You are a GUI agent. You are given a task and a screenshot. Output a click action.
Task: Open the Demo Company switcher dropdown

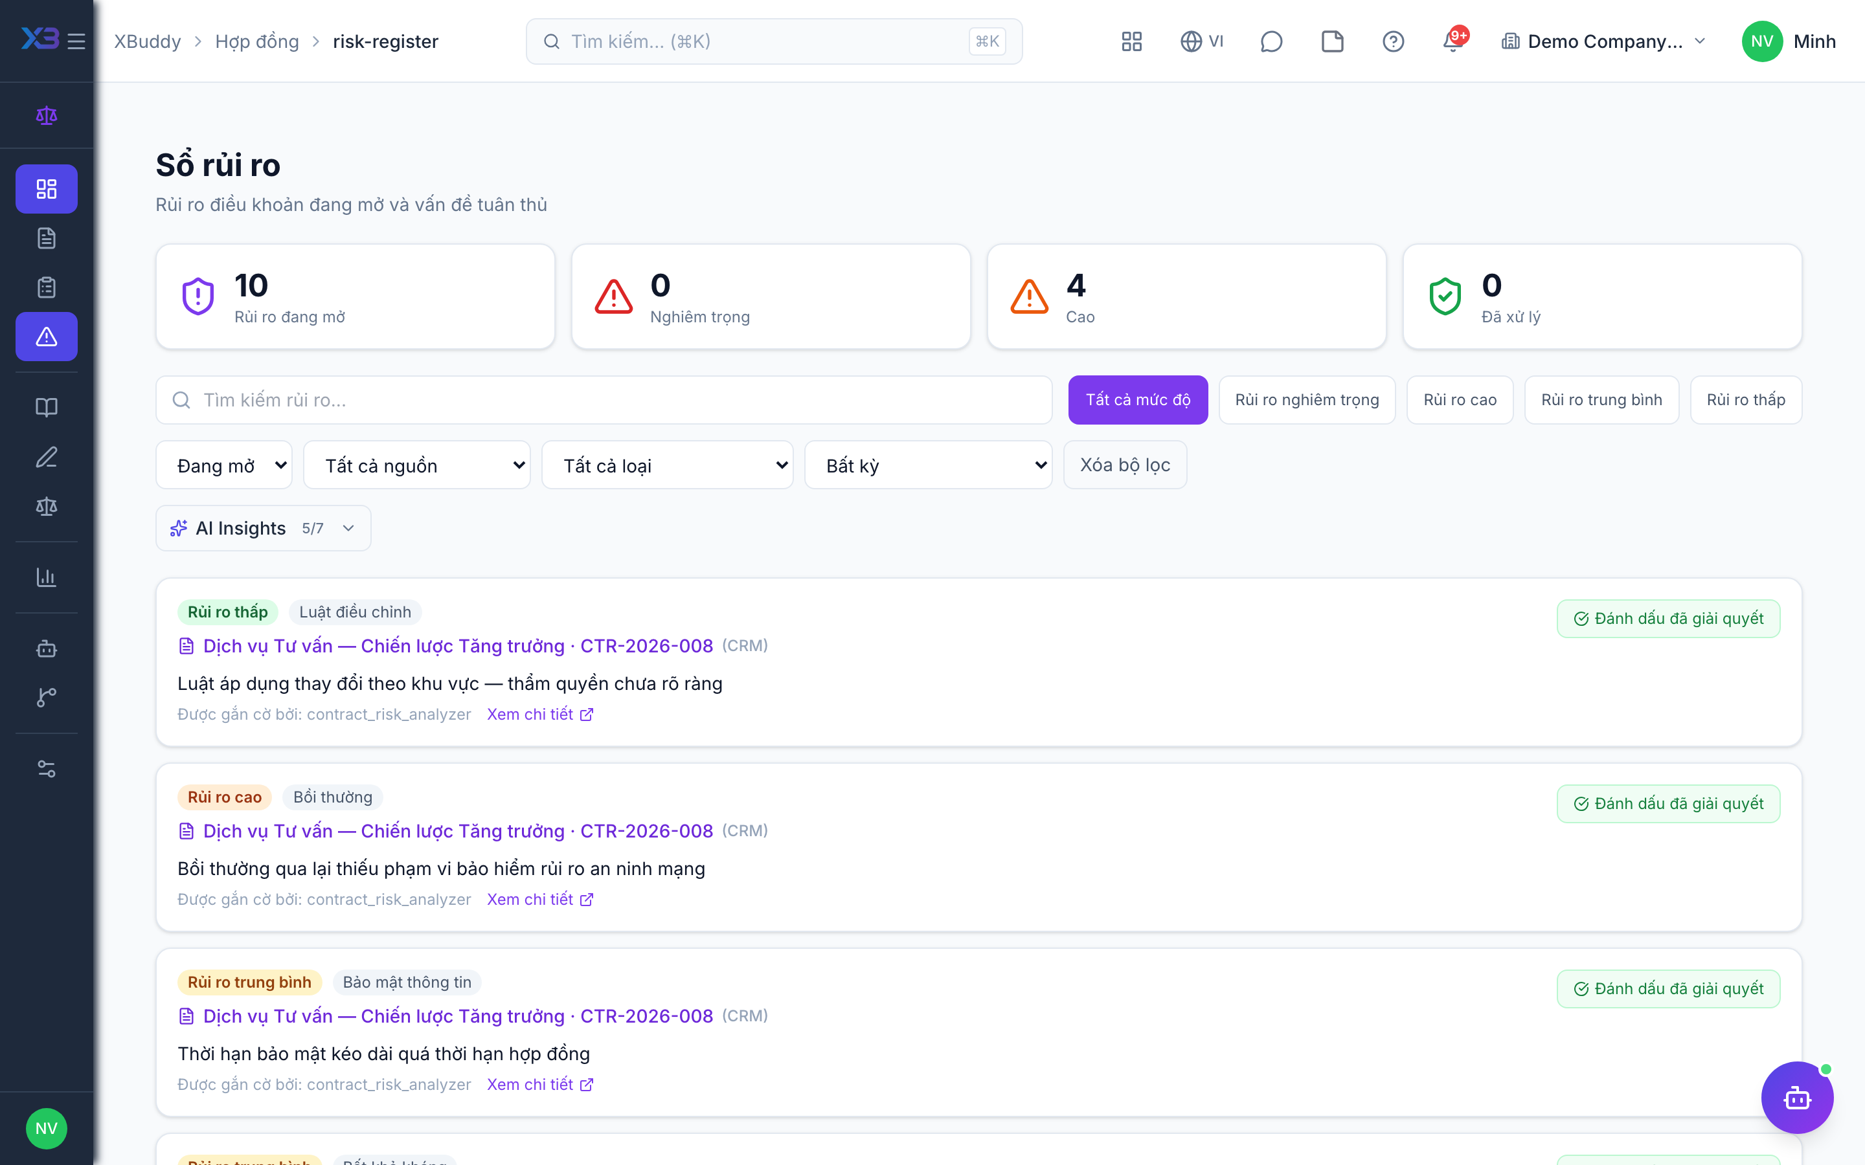pos(1604,41)
